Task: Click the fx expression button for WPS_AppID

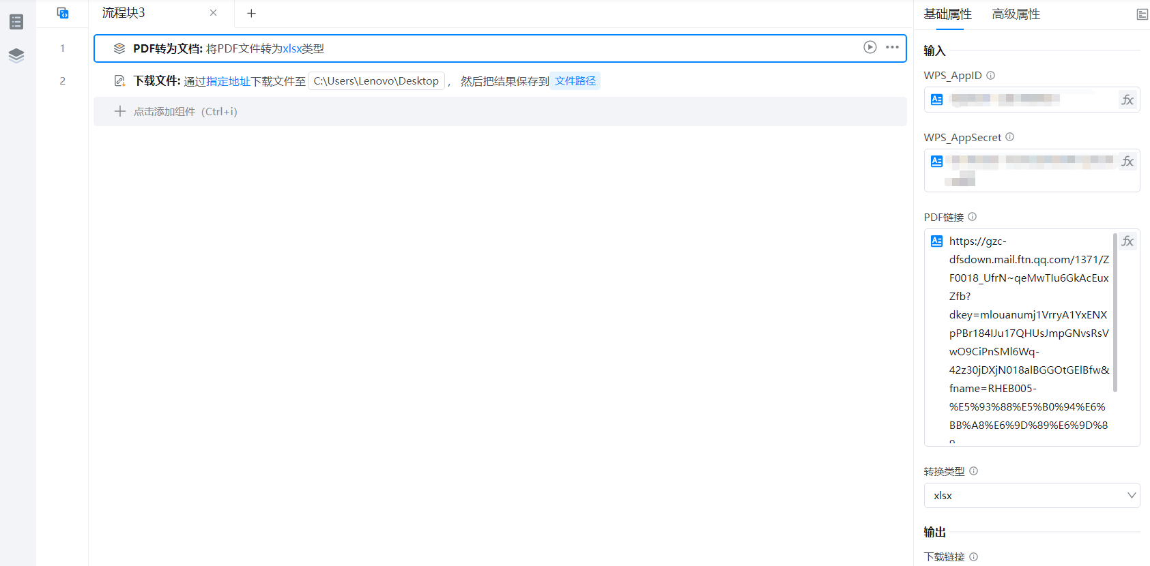Action: click(x=1127, y=100)
